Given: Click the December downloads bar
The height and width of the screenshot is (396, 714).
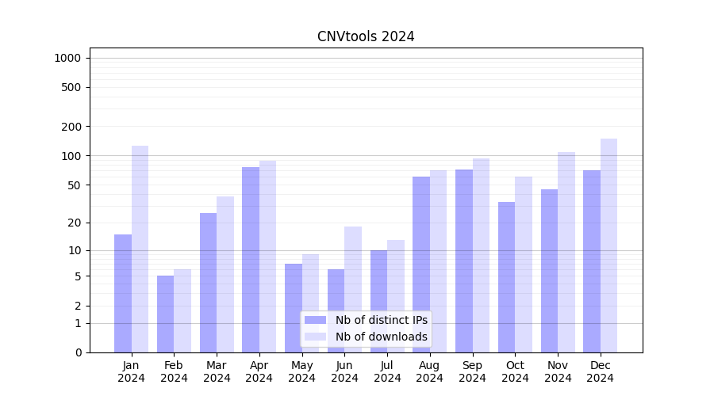Looking at the screenshot, I should 608,246.
